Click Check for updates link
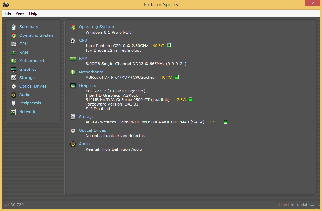Viewport: 322px width, 211px height. pos(296,205)
